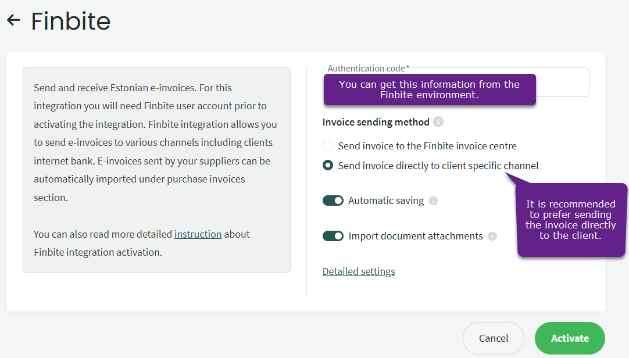The height and width of the screenshot is (358, 629).
Task: Select Send invoice directly to client channel
Action: pos(328,166)
